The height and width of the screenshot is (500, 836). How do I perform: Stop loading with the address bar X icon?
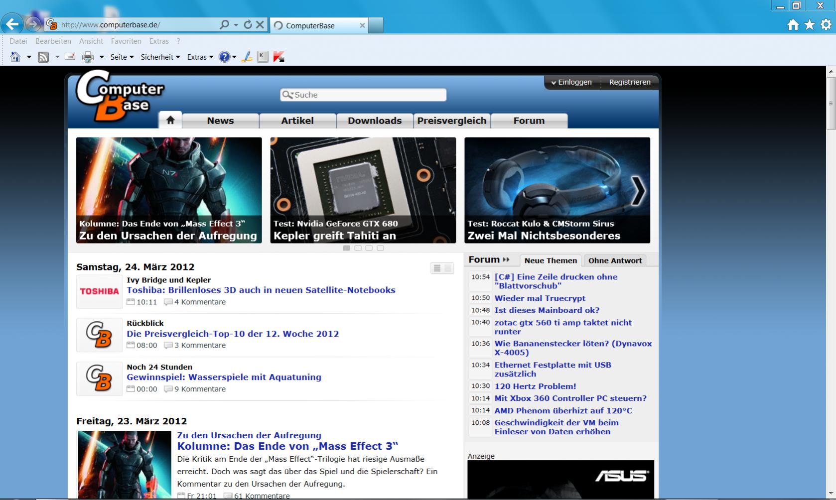pos(260,24)
